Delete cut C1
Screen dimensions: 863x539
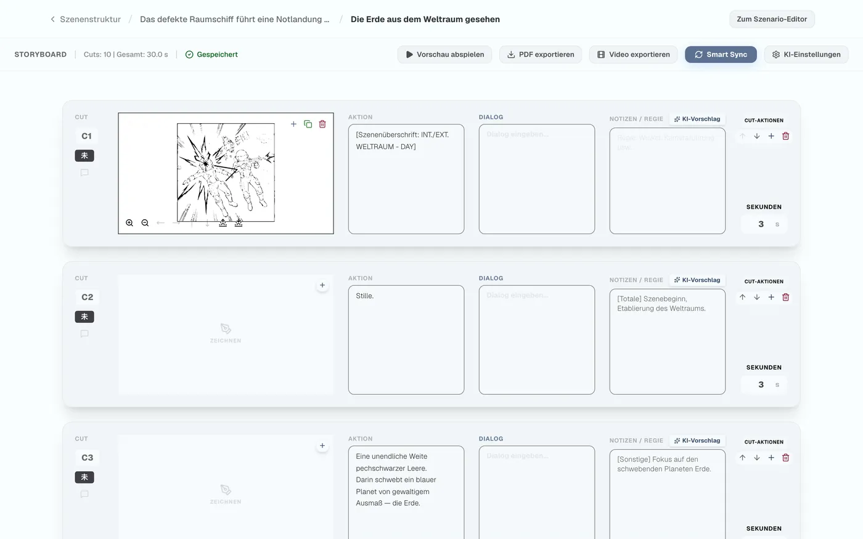[786, 136]
